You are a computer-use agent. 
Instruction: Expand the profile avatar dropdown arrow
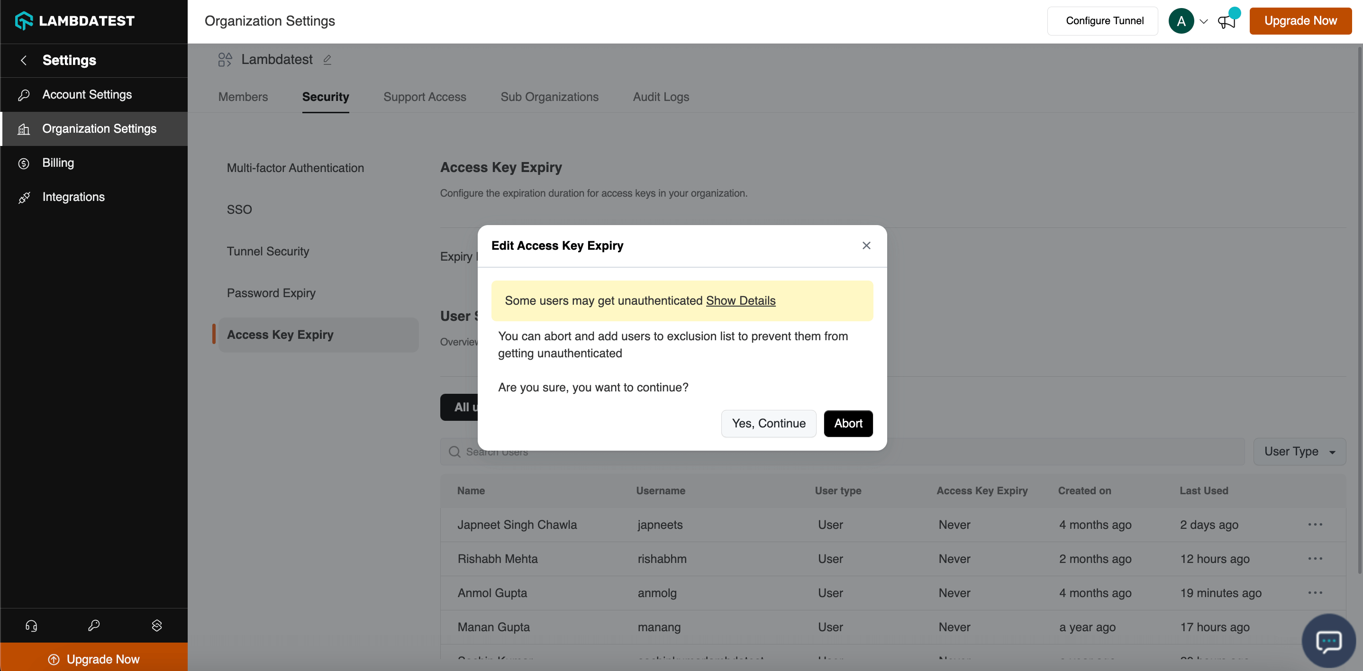(1204, 22)
